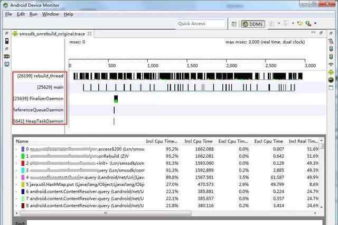Click cyan color swatch of row 3
This screenshot has height=225, width=338.
(23, 170)
